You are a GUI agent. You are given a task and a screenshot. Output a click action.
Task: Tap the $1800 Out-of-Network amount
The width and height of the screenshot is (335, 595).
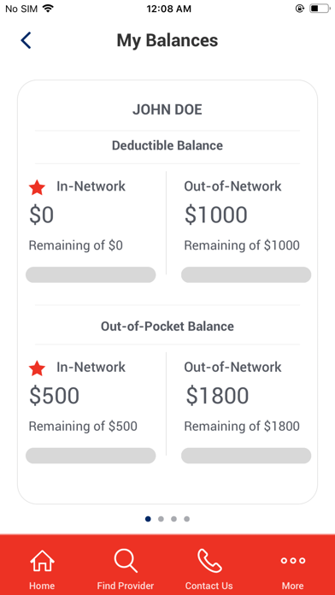217,396
